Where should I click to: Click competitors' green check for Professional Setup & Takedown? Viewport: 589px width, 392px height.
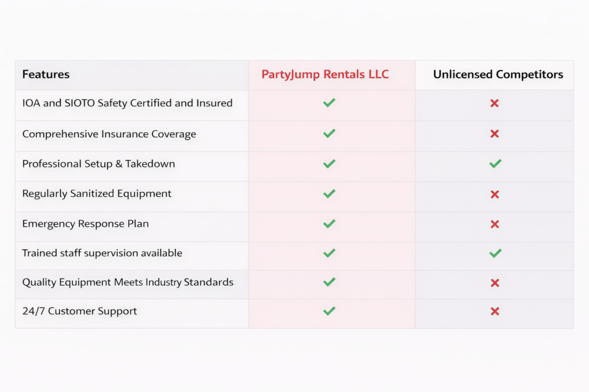click(x=495, y=164)
